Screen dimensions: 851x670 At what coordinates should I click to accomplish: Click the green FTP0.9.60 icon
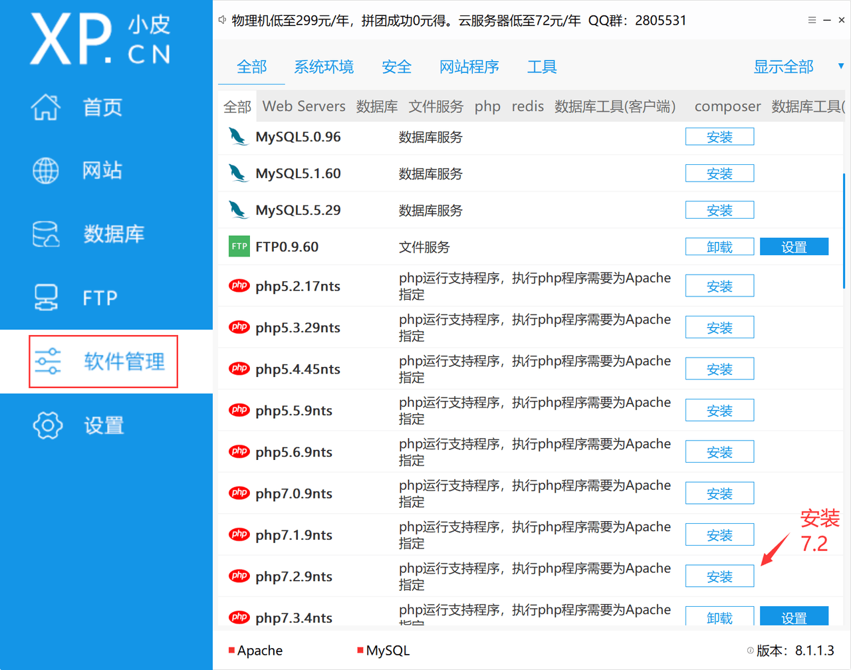coord(239,246)
